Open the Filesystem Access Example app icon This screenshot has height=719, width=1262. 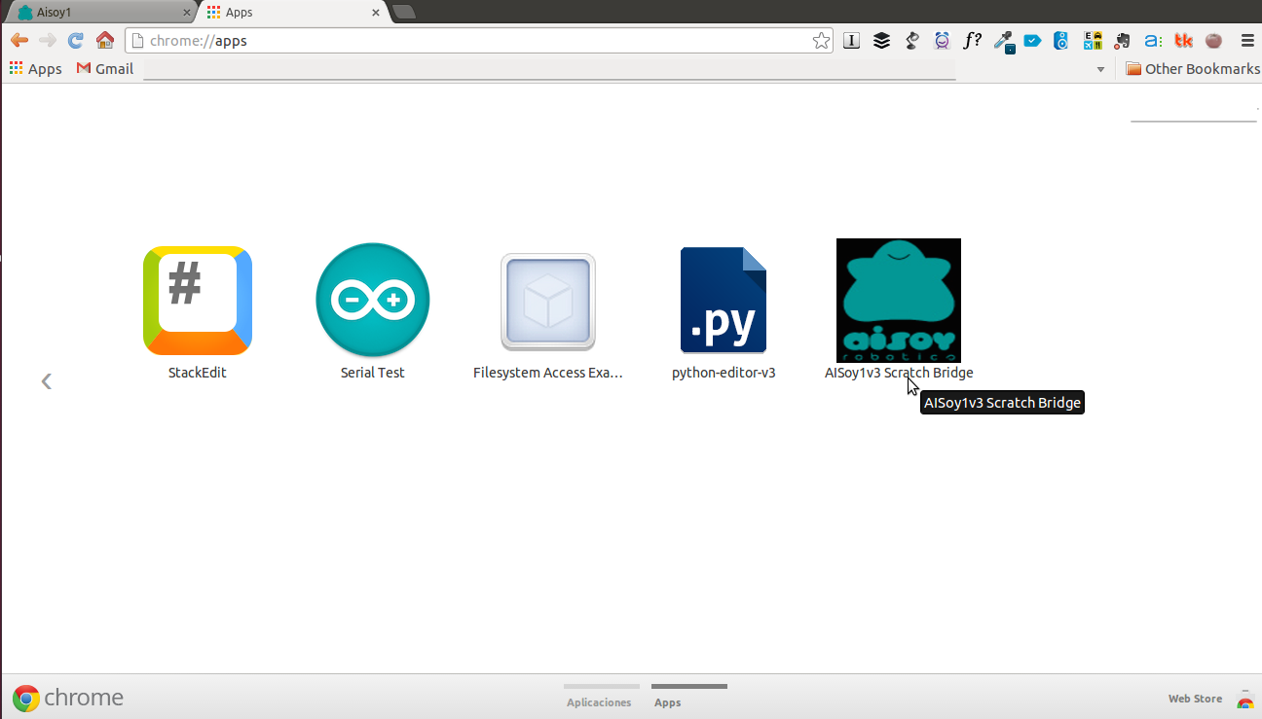(548, 302)
